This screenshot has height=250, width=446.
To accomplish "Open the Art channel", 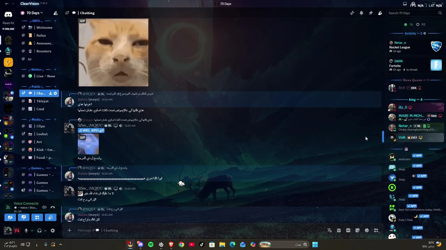I will click(x=39, y=142).
